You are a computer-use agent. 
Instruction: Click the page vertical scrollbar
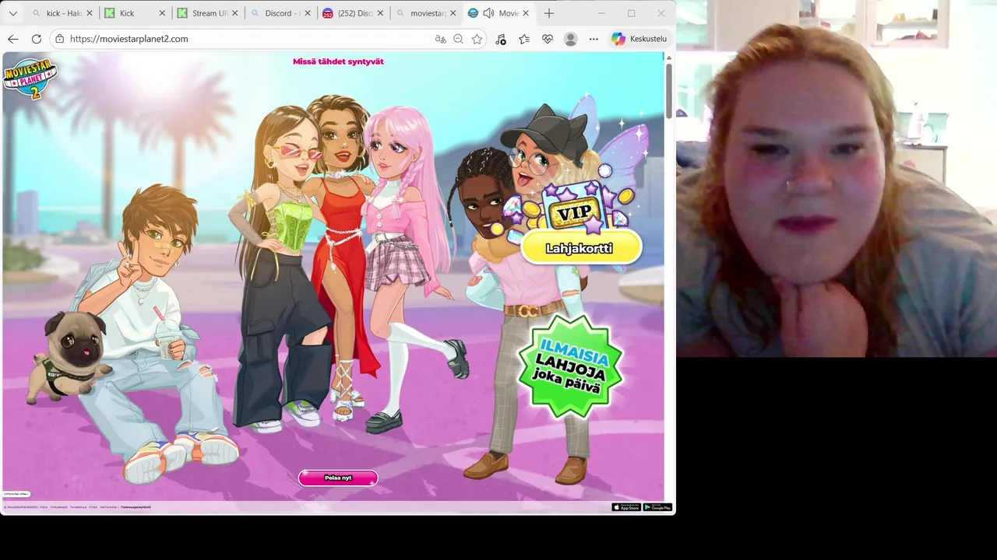(x=669, y=90)
